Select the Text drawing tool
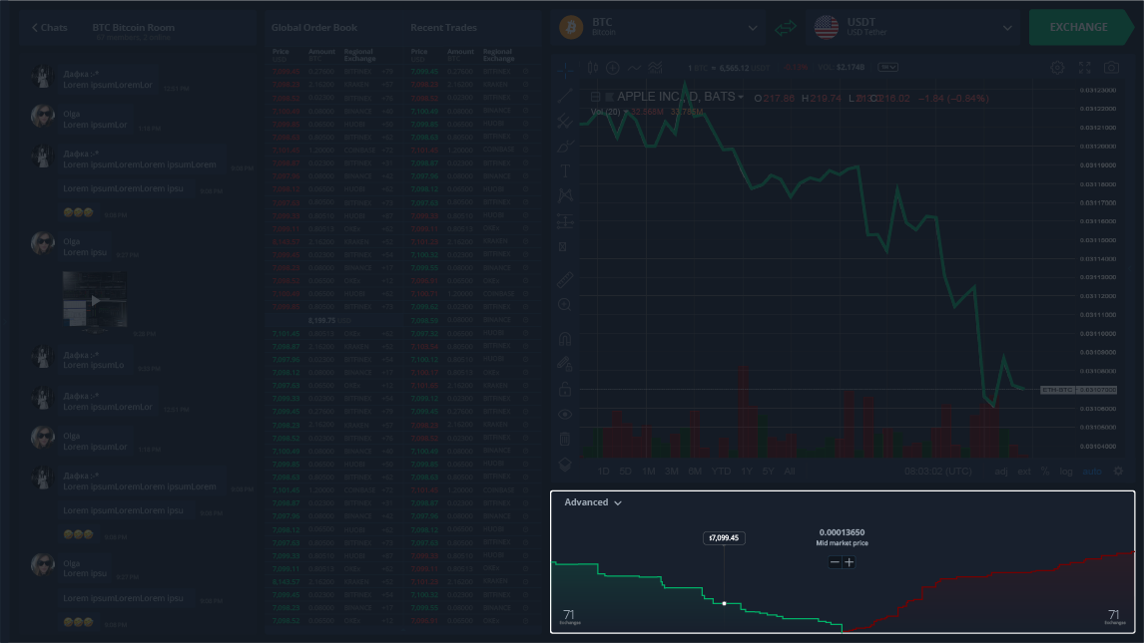The width and height of the screenshot is (1144, 643). point(565,170)
